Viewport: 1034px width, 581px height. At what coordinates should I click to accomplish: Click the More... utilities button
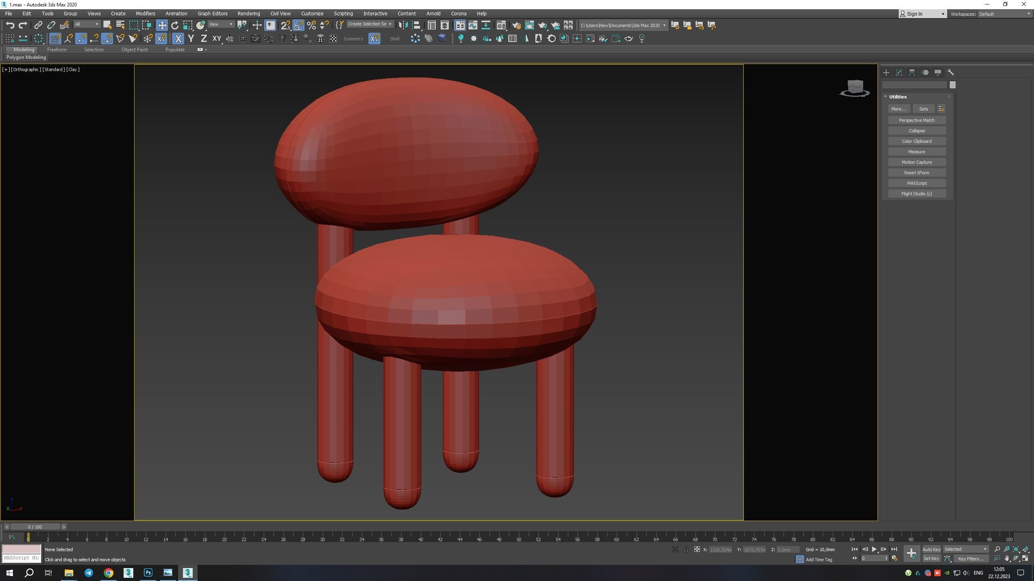pos(898,109)
